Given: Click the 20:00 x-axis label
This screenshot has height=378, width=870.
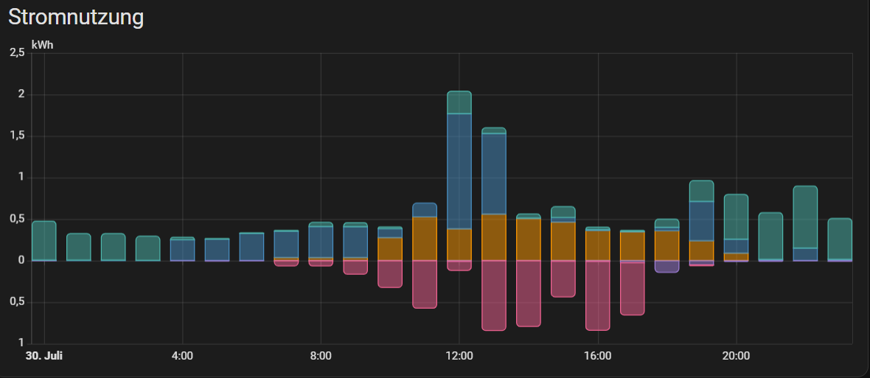Looking at the screenshot, I should tap(737, 355).
